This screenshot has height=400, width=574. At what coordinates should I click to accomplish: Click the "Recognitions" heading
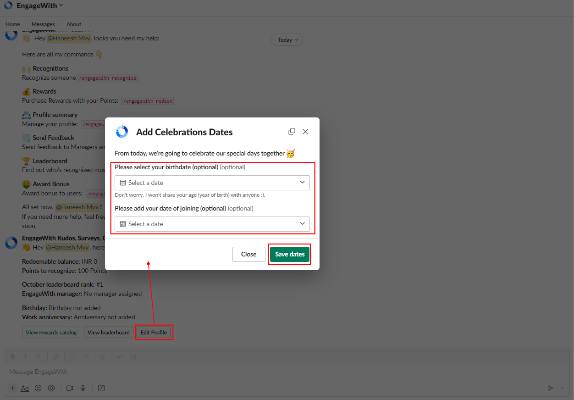click(50, 68)
